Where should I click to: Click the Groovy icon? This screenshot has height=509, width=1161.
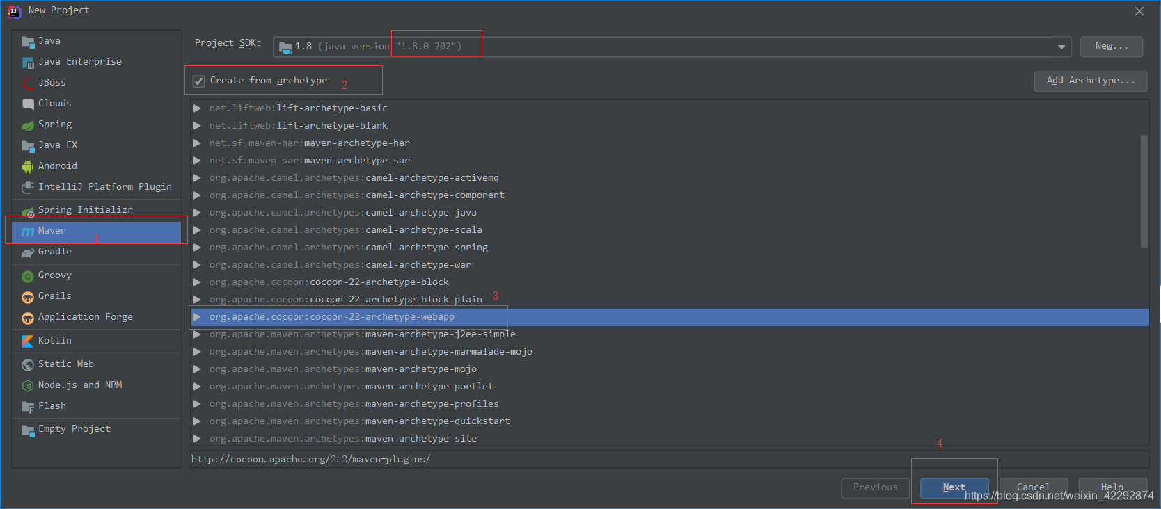coord(28,276)
